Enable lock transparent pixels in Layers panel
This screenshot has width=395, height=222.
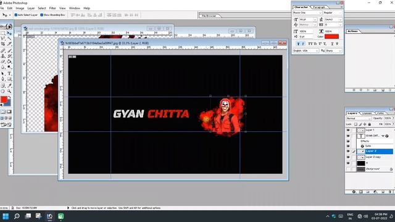tap(355, 125)
